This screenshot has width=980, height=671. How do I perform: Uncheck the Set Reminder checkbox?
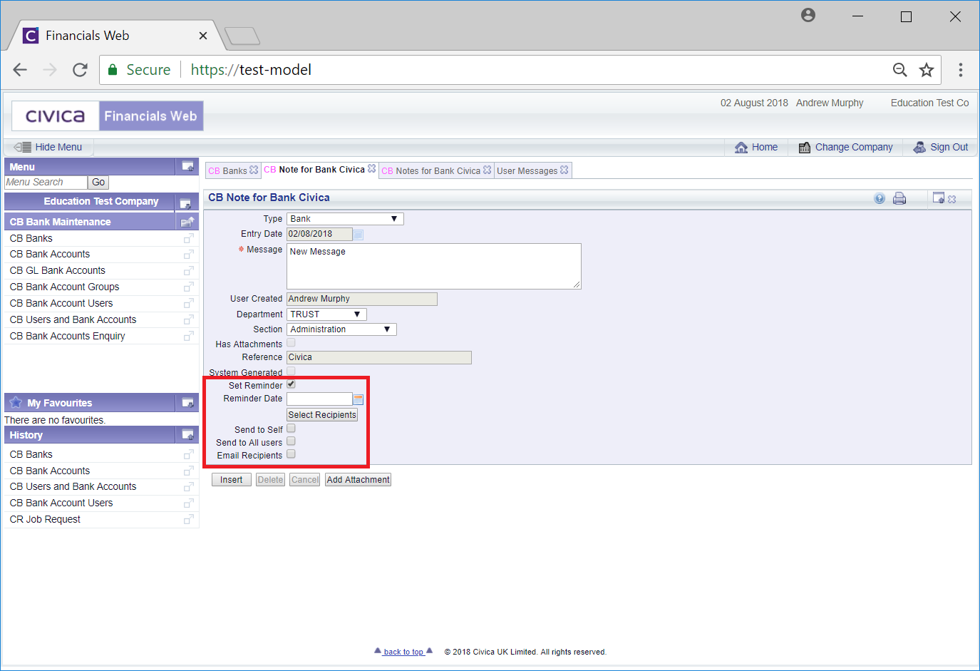click(291, 384)
